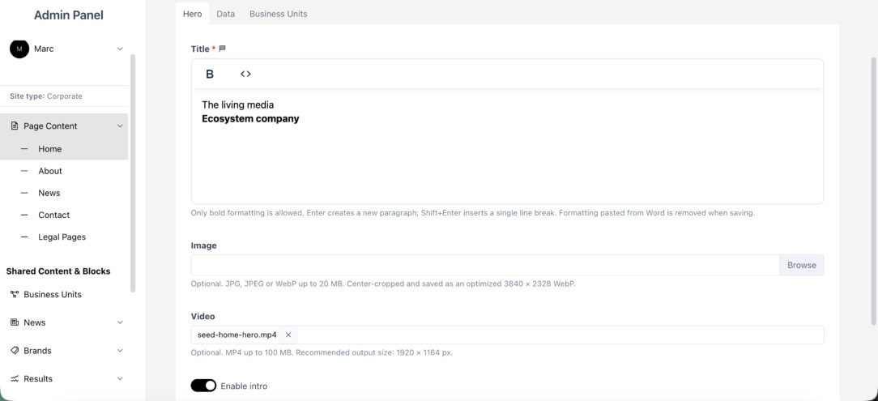Click the Results chart icon
Viewport: 878px width, 401px height.
[15, 378]
